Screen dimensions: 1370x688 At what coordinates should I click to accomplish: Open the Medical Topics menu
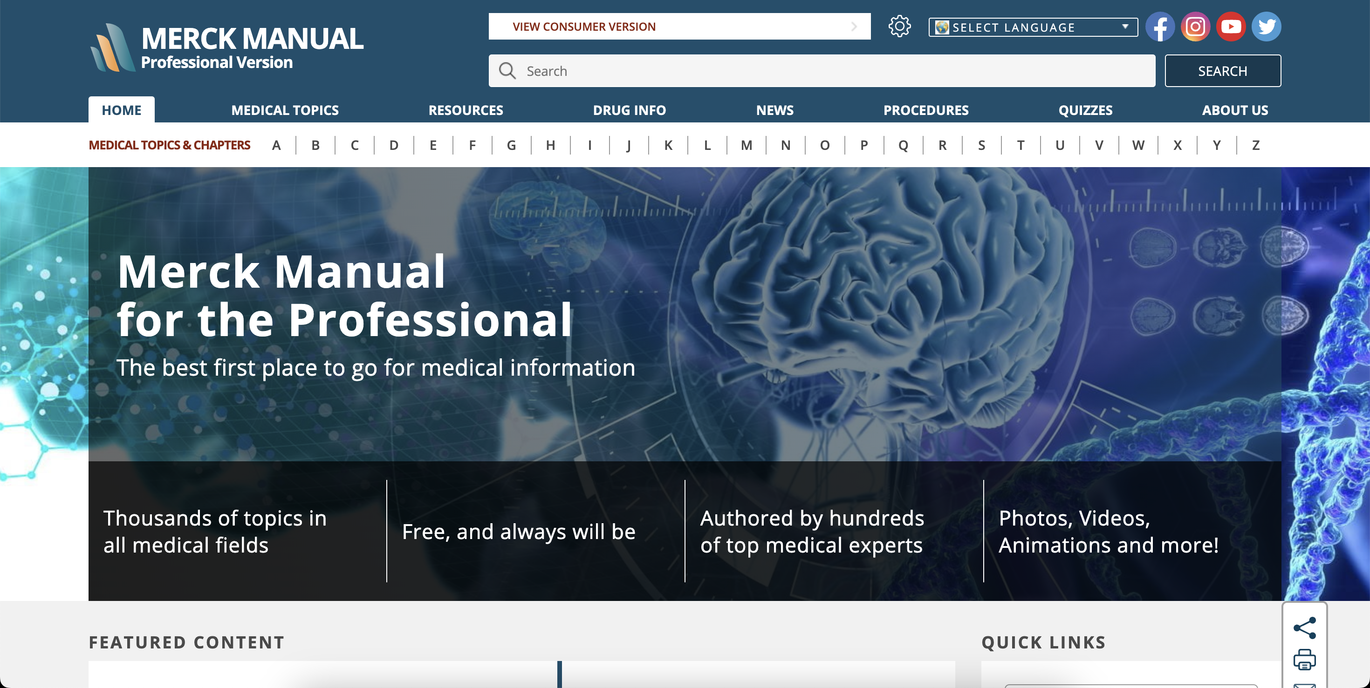285,110
